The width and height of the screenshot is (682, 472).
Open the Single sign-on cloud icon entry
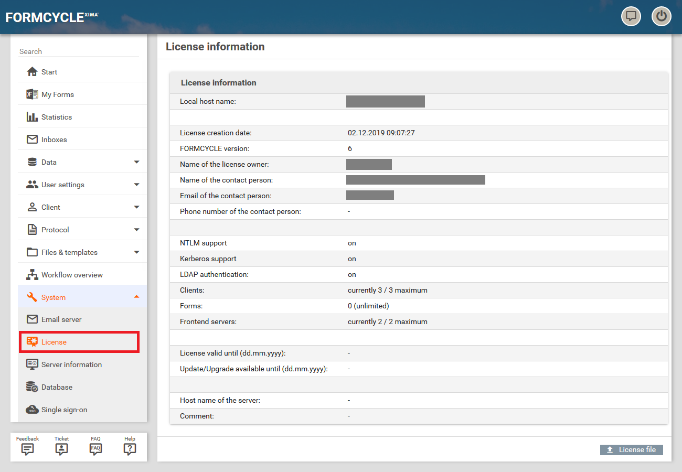pos(64,410)
